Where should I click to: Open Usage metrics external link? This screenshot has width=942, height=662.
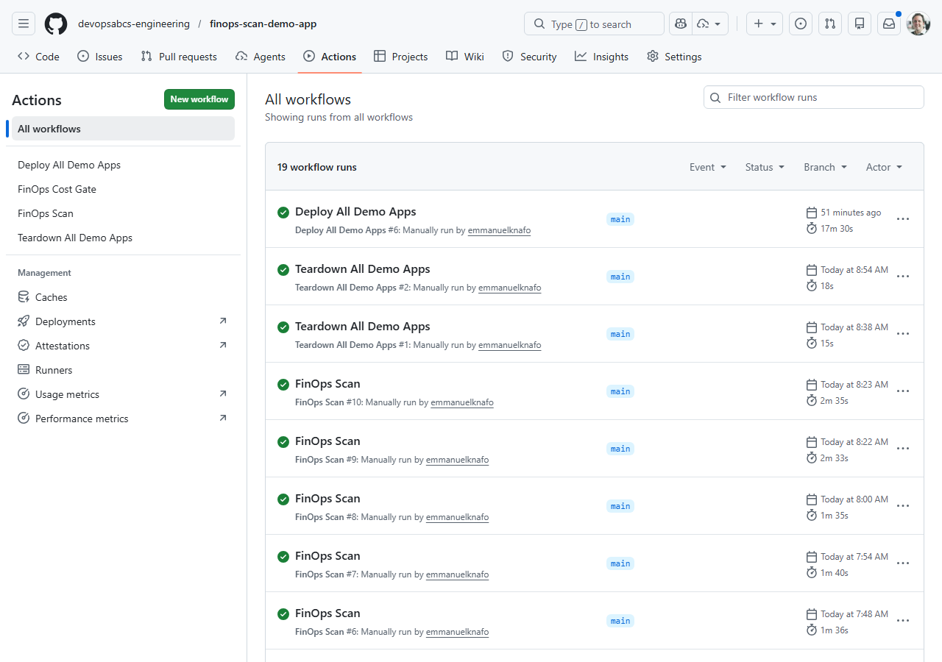(x=68, y=394)
